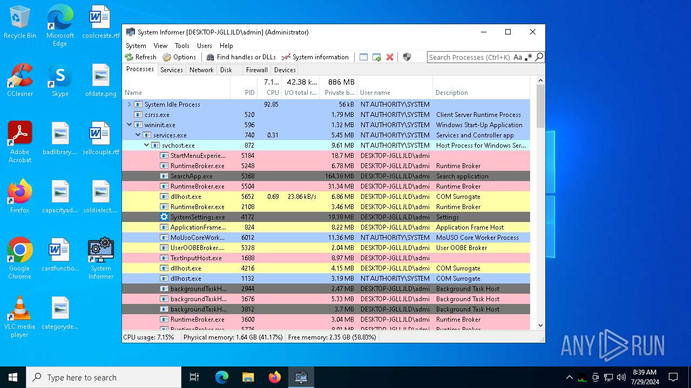Expand the System Idle Process node
The height and width of the screenshot is (388, 691).
coord(129,105)
